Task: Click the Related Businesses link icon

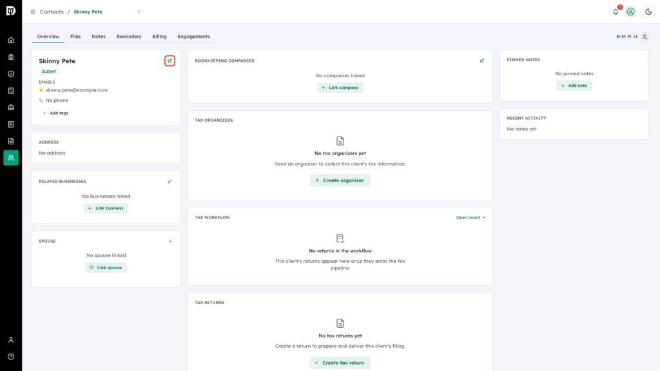Action: point(170,182)
